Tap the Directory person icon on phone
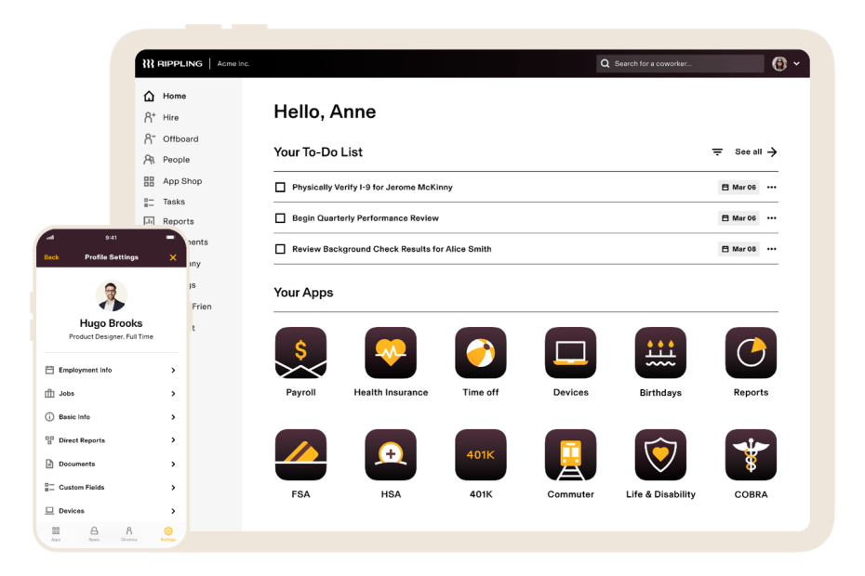The image size is (865, 576). click(x=129, y=531)
